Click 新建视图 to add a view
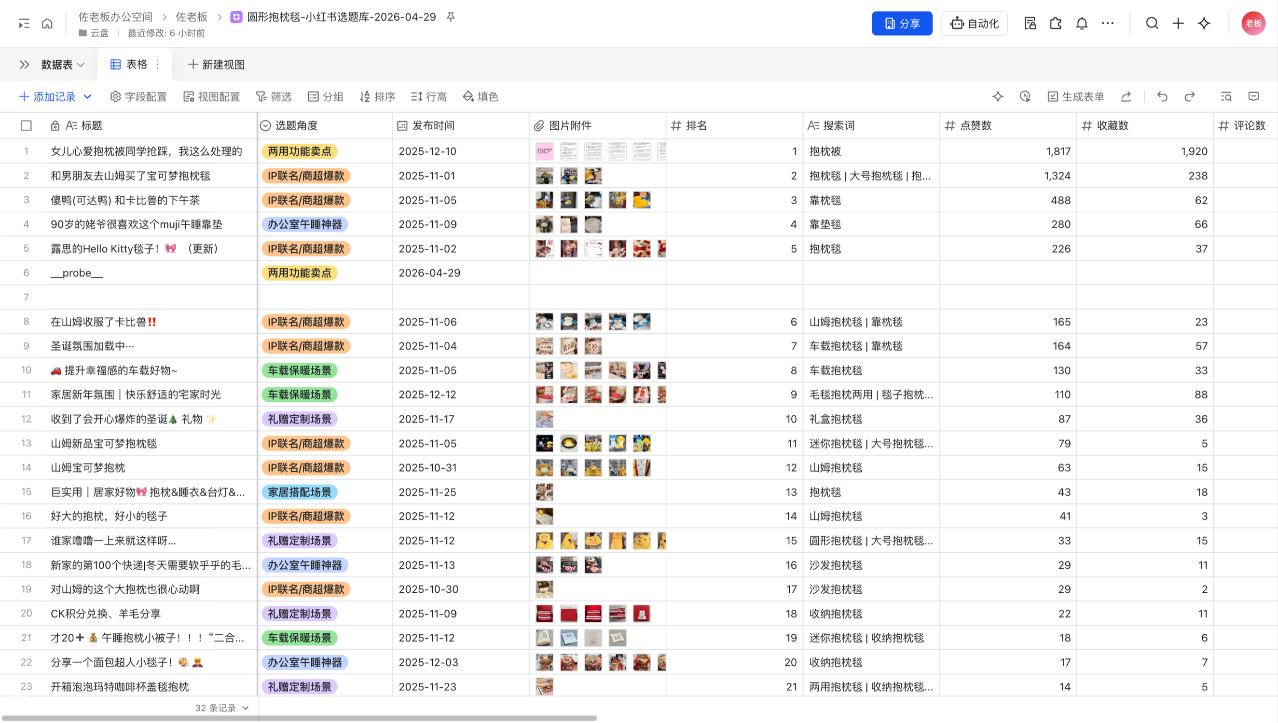 pyautogui.click(x=216, y=65)
